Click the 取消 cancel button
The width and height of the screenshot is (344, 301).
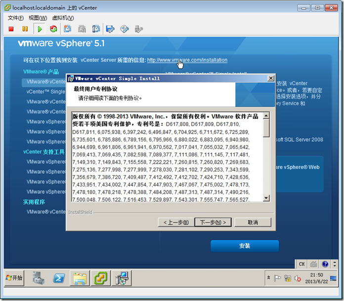click(x=253, y=223)
